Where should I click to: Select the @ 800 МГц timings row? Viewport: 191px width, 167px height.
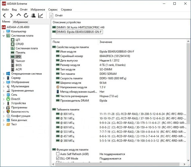[119, 114]
